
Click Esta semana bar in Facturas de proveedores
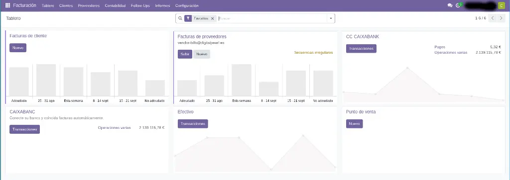coord(242,80)
